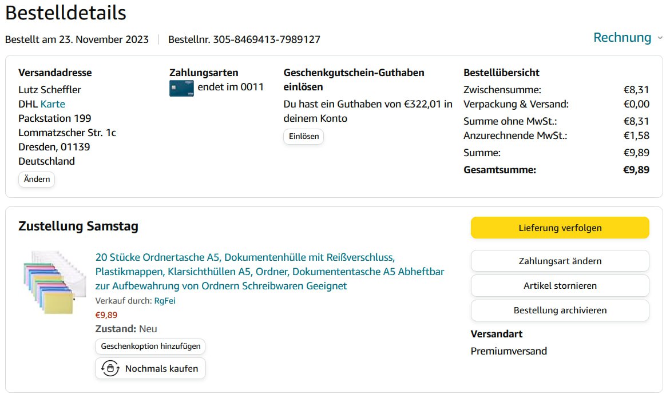Add a gift option via Geschenkoption hinzufügen
The width and height of the screenshot is (670, 402).
150,346
